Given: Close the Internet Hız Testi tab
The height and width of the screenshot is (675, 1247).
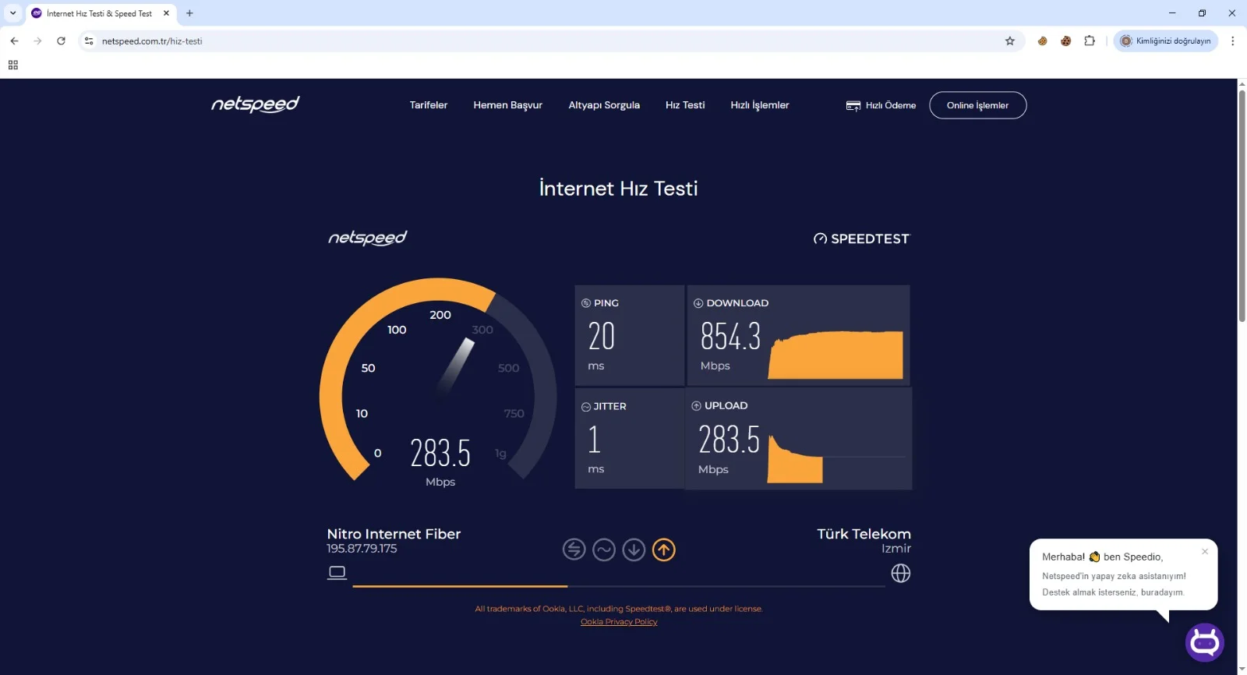Looking at the screenshot, I should click(166, 13).
